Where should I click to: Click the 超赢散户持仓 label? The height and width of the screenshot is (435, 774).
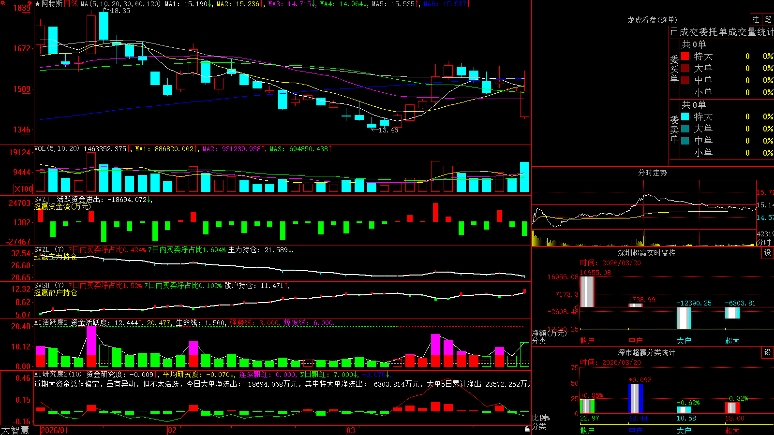(56, 292)
